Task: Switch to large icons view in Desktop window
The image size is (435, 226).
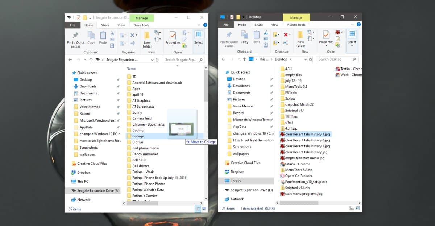Action: point(358,208)
